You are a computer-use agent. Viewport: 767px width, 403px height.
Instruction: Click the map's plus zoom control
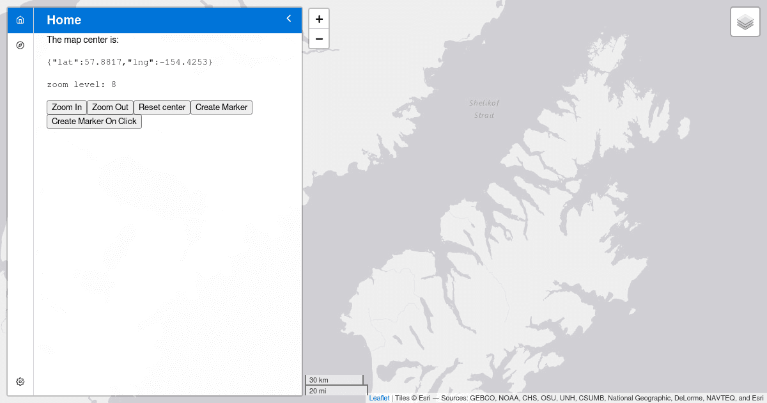coord(319,19)
